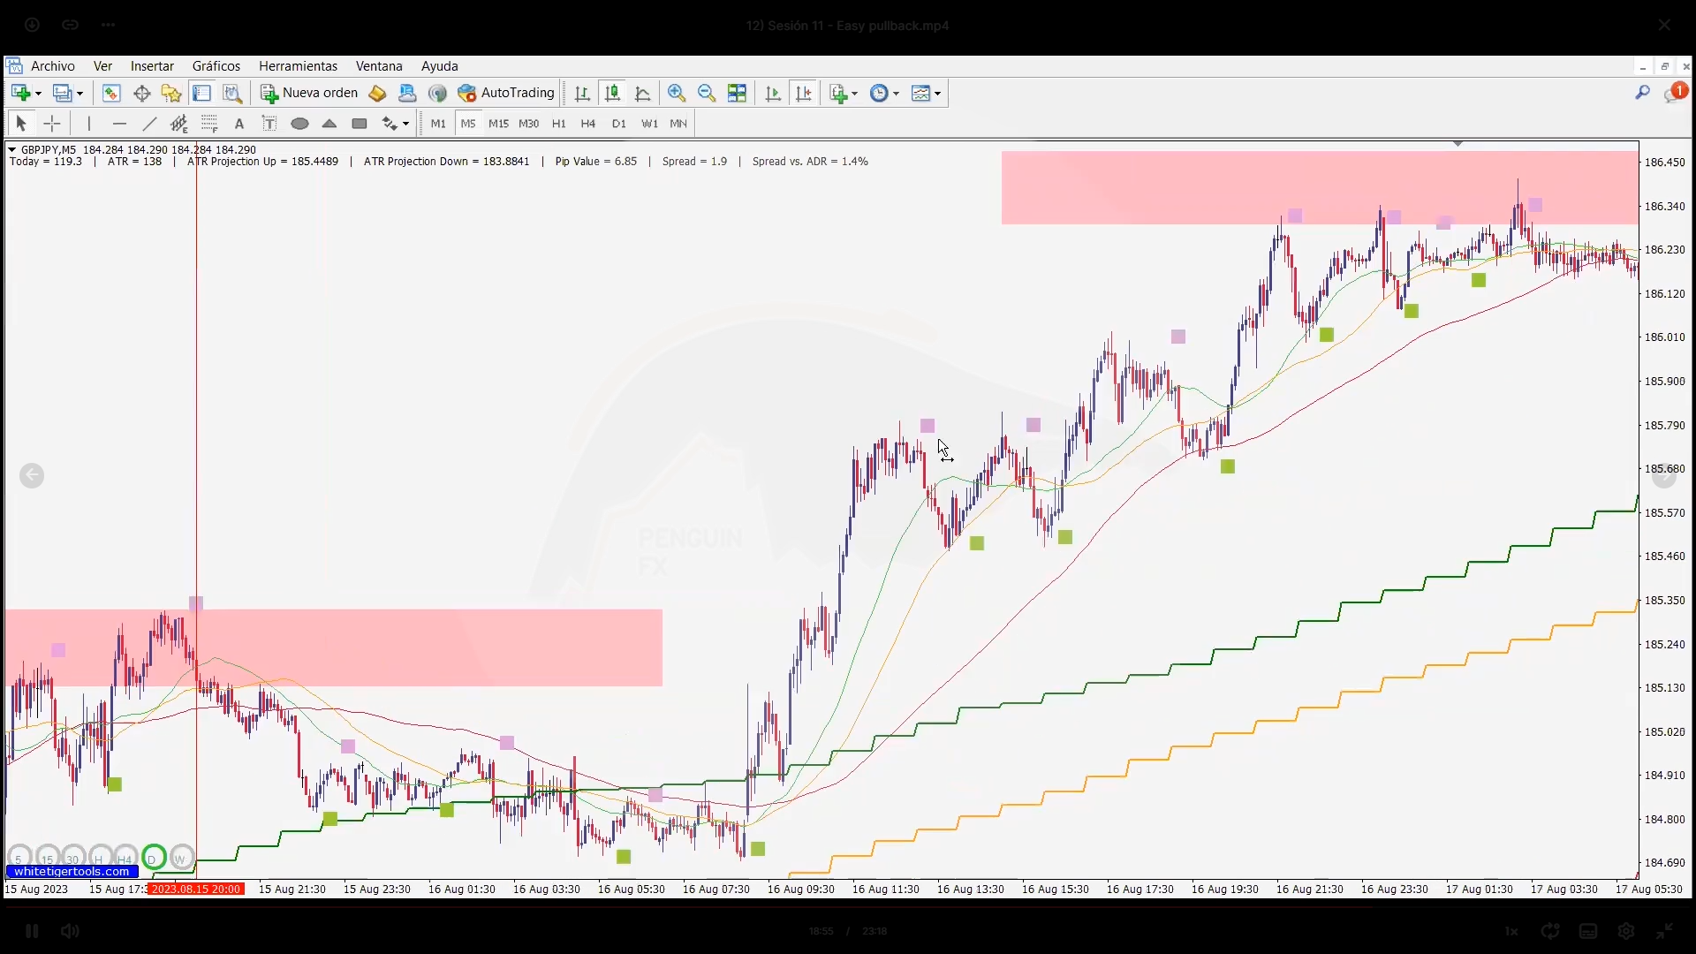Switch chart to candlestick style
This screenshot has width=1696, height=954.
612,93
